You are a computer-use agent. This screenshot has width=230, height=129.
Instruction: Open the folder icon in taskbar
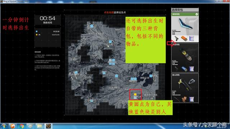(x=39, y=126)
